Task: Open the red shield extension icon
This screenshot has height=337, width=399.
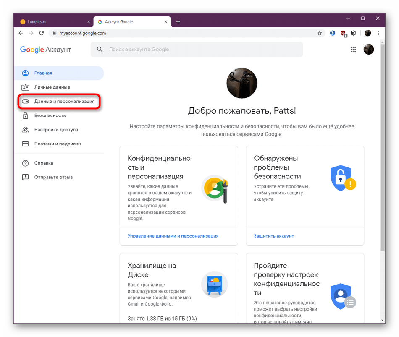Action: click(x=343, y=33)
